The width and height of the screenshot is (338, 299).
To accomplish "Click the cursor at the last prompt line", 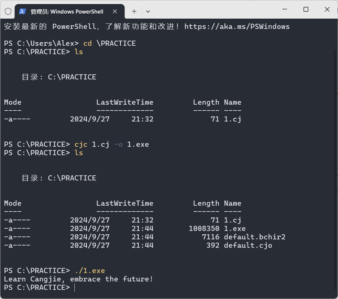I will click(75, 288).
